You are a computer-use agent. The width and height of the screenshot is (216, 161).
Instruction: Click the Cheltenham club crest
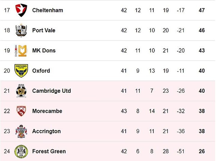pos(21,10)
